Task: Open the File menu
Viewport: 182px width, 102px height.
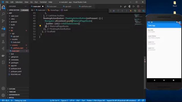Action: click(x=7, y=2)
